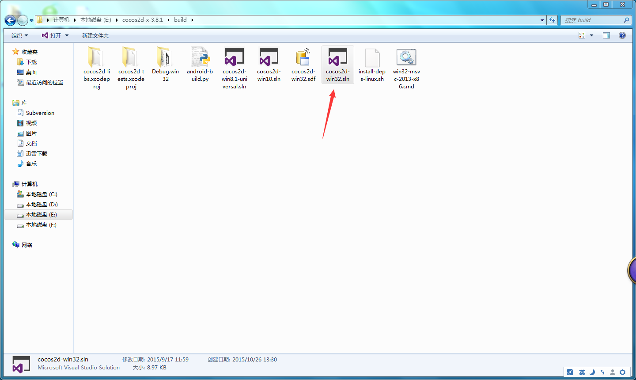This screenshot has width=636, height=380.
Task: Expand subfolders arrow after build breadcrumb
Action: click(193, 20)
